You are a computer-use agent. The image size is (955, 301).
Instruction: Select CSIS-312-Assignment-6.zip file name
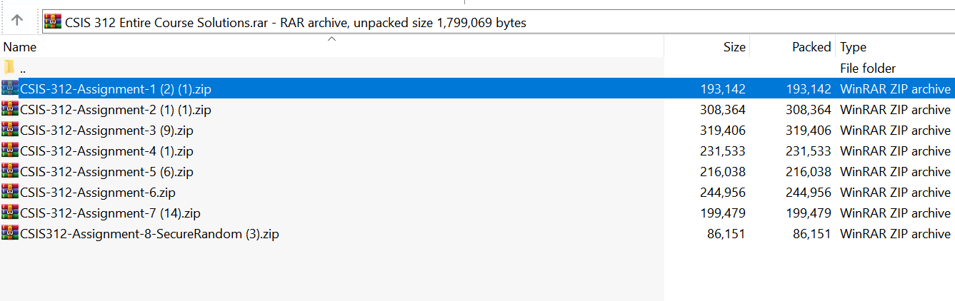click(x=98, y=193)
